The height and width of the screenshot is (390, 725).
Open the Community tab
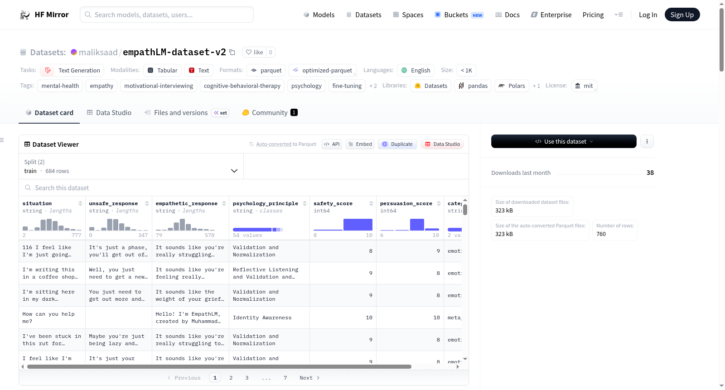[x=270, y=113]
